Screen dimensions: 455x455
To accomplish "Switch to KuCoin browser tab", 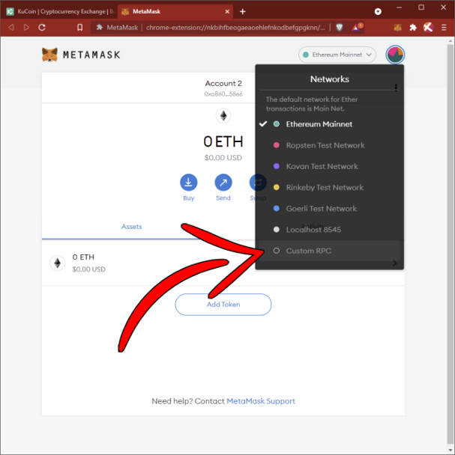I will (60, 12).
